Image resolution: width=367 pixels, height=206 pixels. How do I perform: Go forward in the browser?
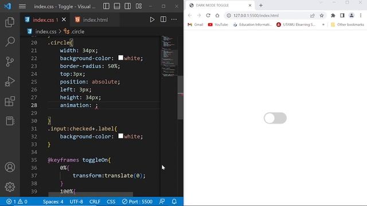pos(199,15)
